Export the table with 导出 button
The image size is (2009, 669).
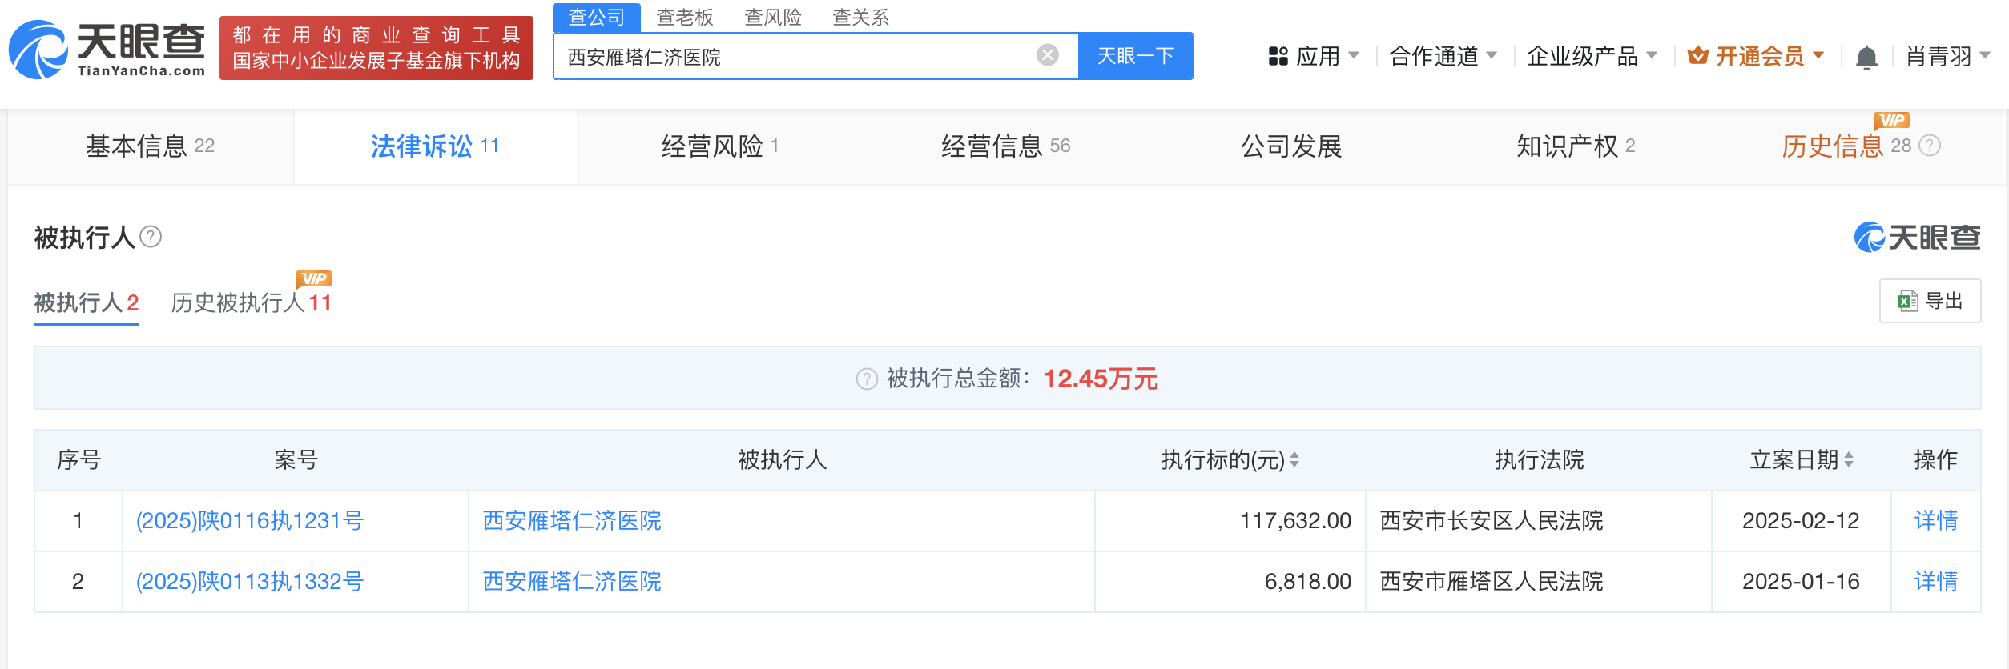pyautogui.click(x=1930, y=301)
